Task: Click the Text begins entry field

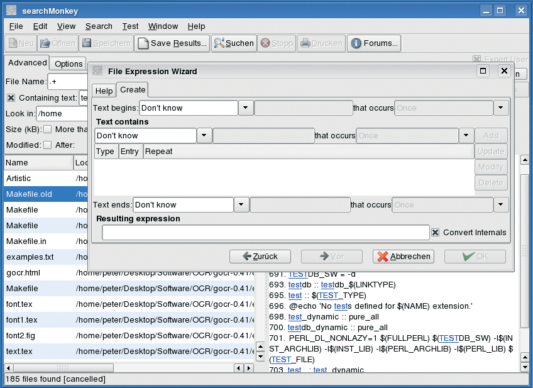Action: [x=304, y=108]
